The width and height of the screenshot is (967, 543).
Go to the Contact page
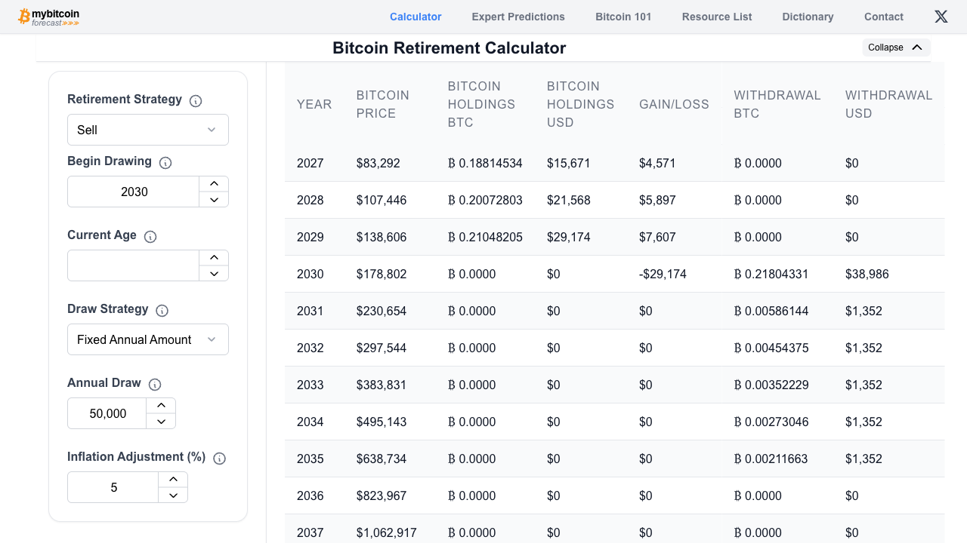click(883, 17)
